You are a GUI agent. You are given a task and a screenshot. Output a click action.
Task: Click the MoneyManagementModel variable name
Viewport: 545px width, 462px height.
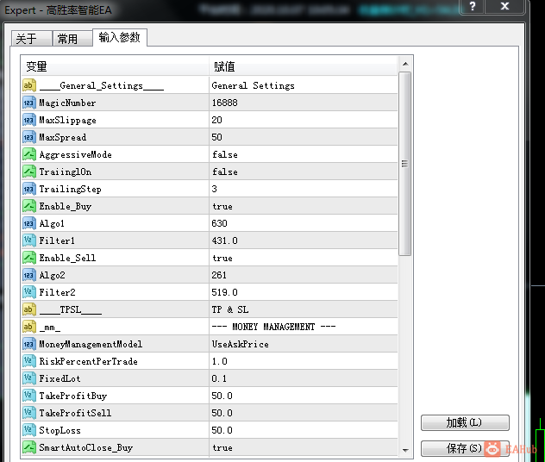(91, 344)
